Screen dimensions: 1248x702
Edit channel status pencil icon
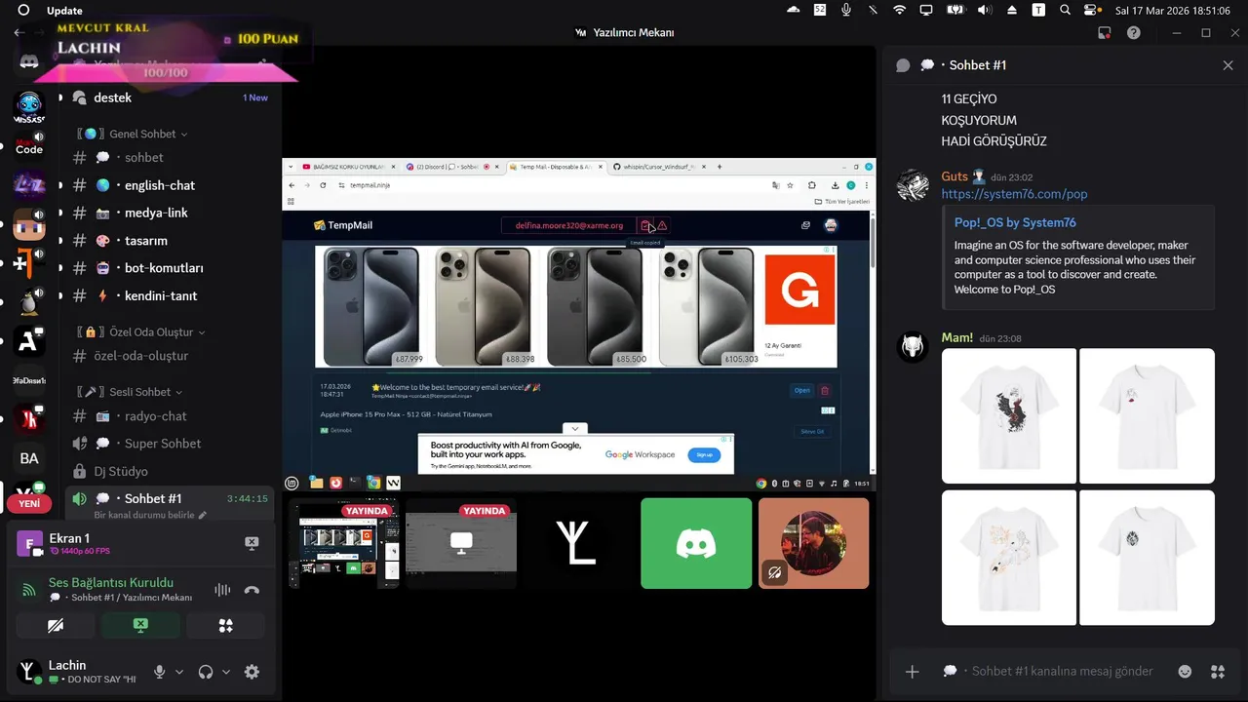203,515
